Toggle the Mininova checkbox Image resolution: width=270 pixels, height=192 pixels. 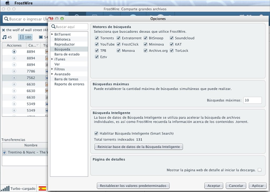click(146, 44)
